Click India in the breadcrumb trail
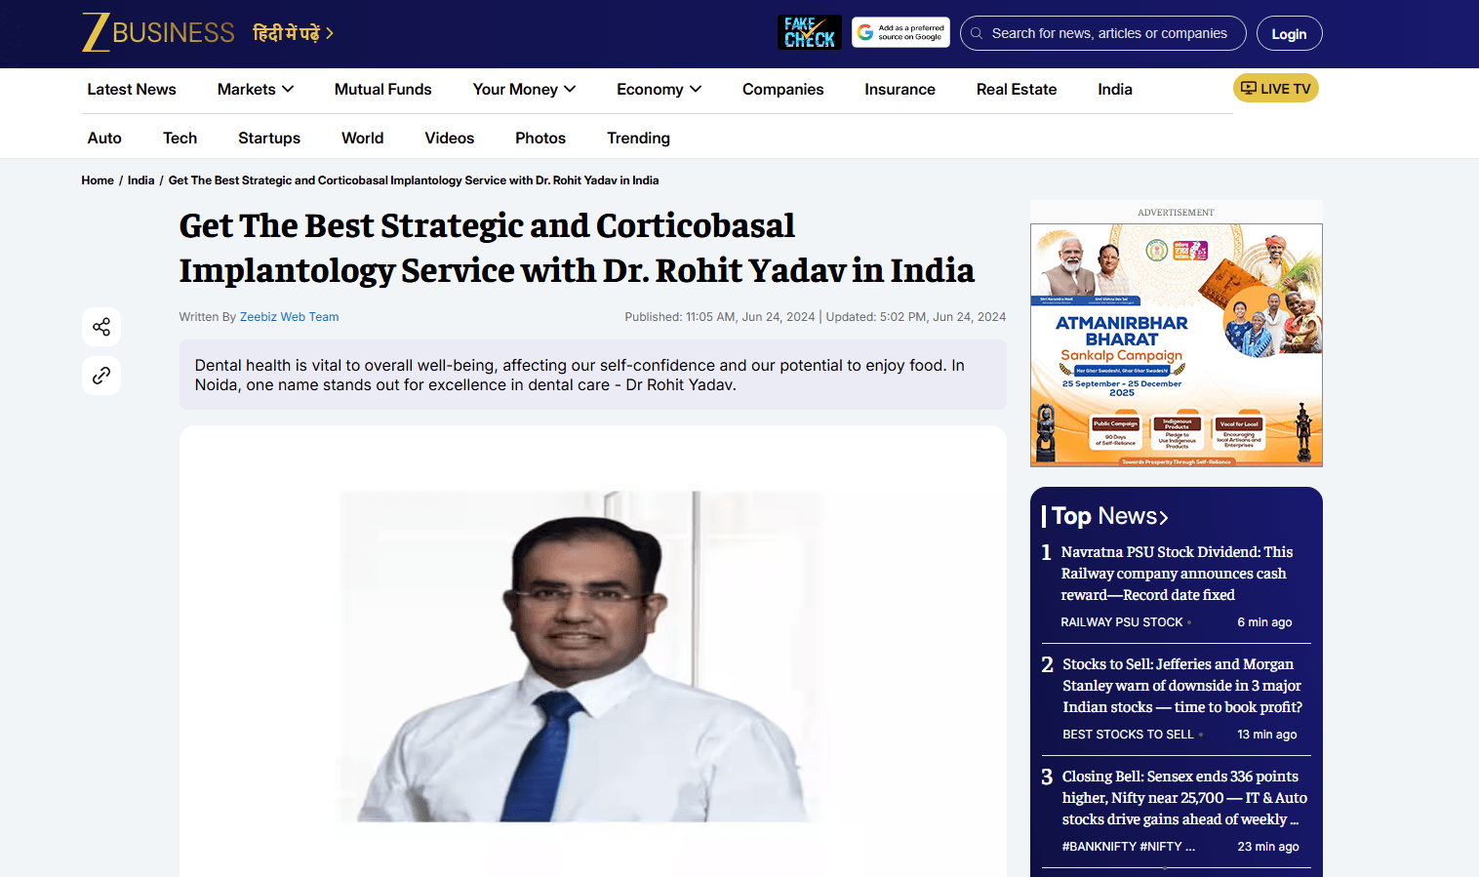1479x877 pixels. click(x=140, y=180)
